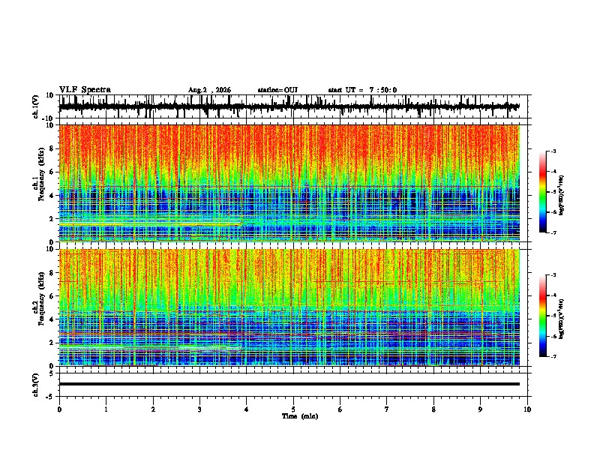
Task: Click the "10" tick on ch.1 frequency axis
Action: (50, 125)
